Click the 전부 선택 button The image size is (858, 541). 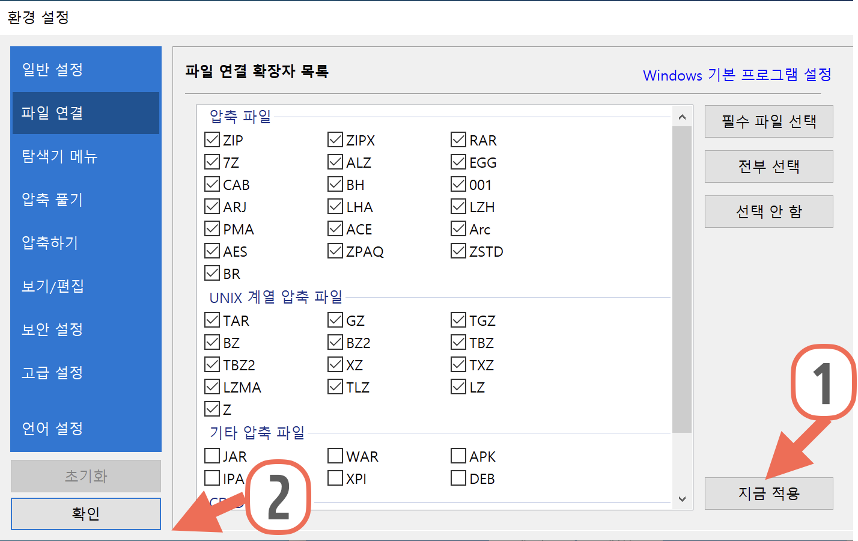coord(769,167)
